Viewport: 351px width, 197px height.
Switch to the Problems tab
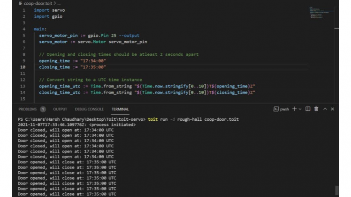click(x=27, y=109)
